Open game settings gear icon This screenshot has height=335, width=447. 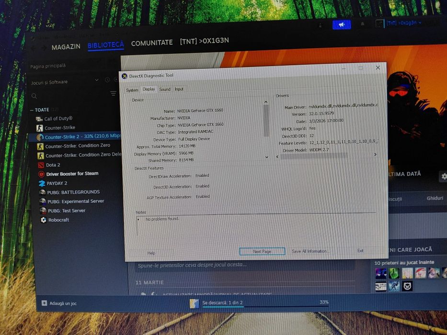pos(444,176)
